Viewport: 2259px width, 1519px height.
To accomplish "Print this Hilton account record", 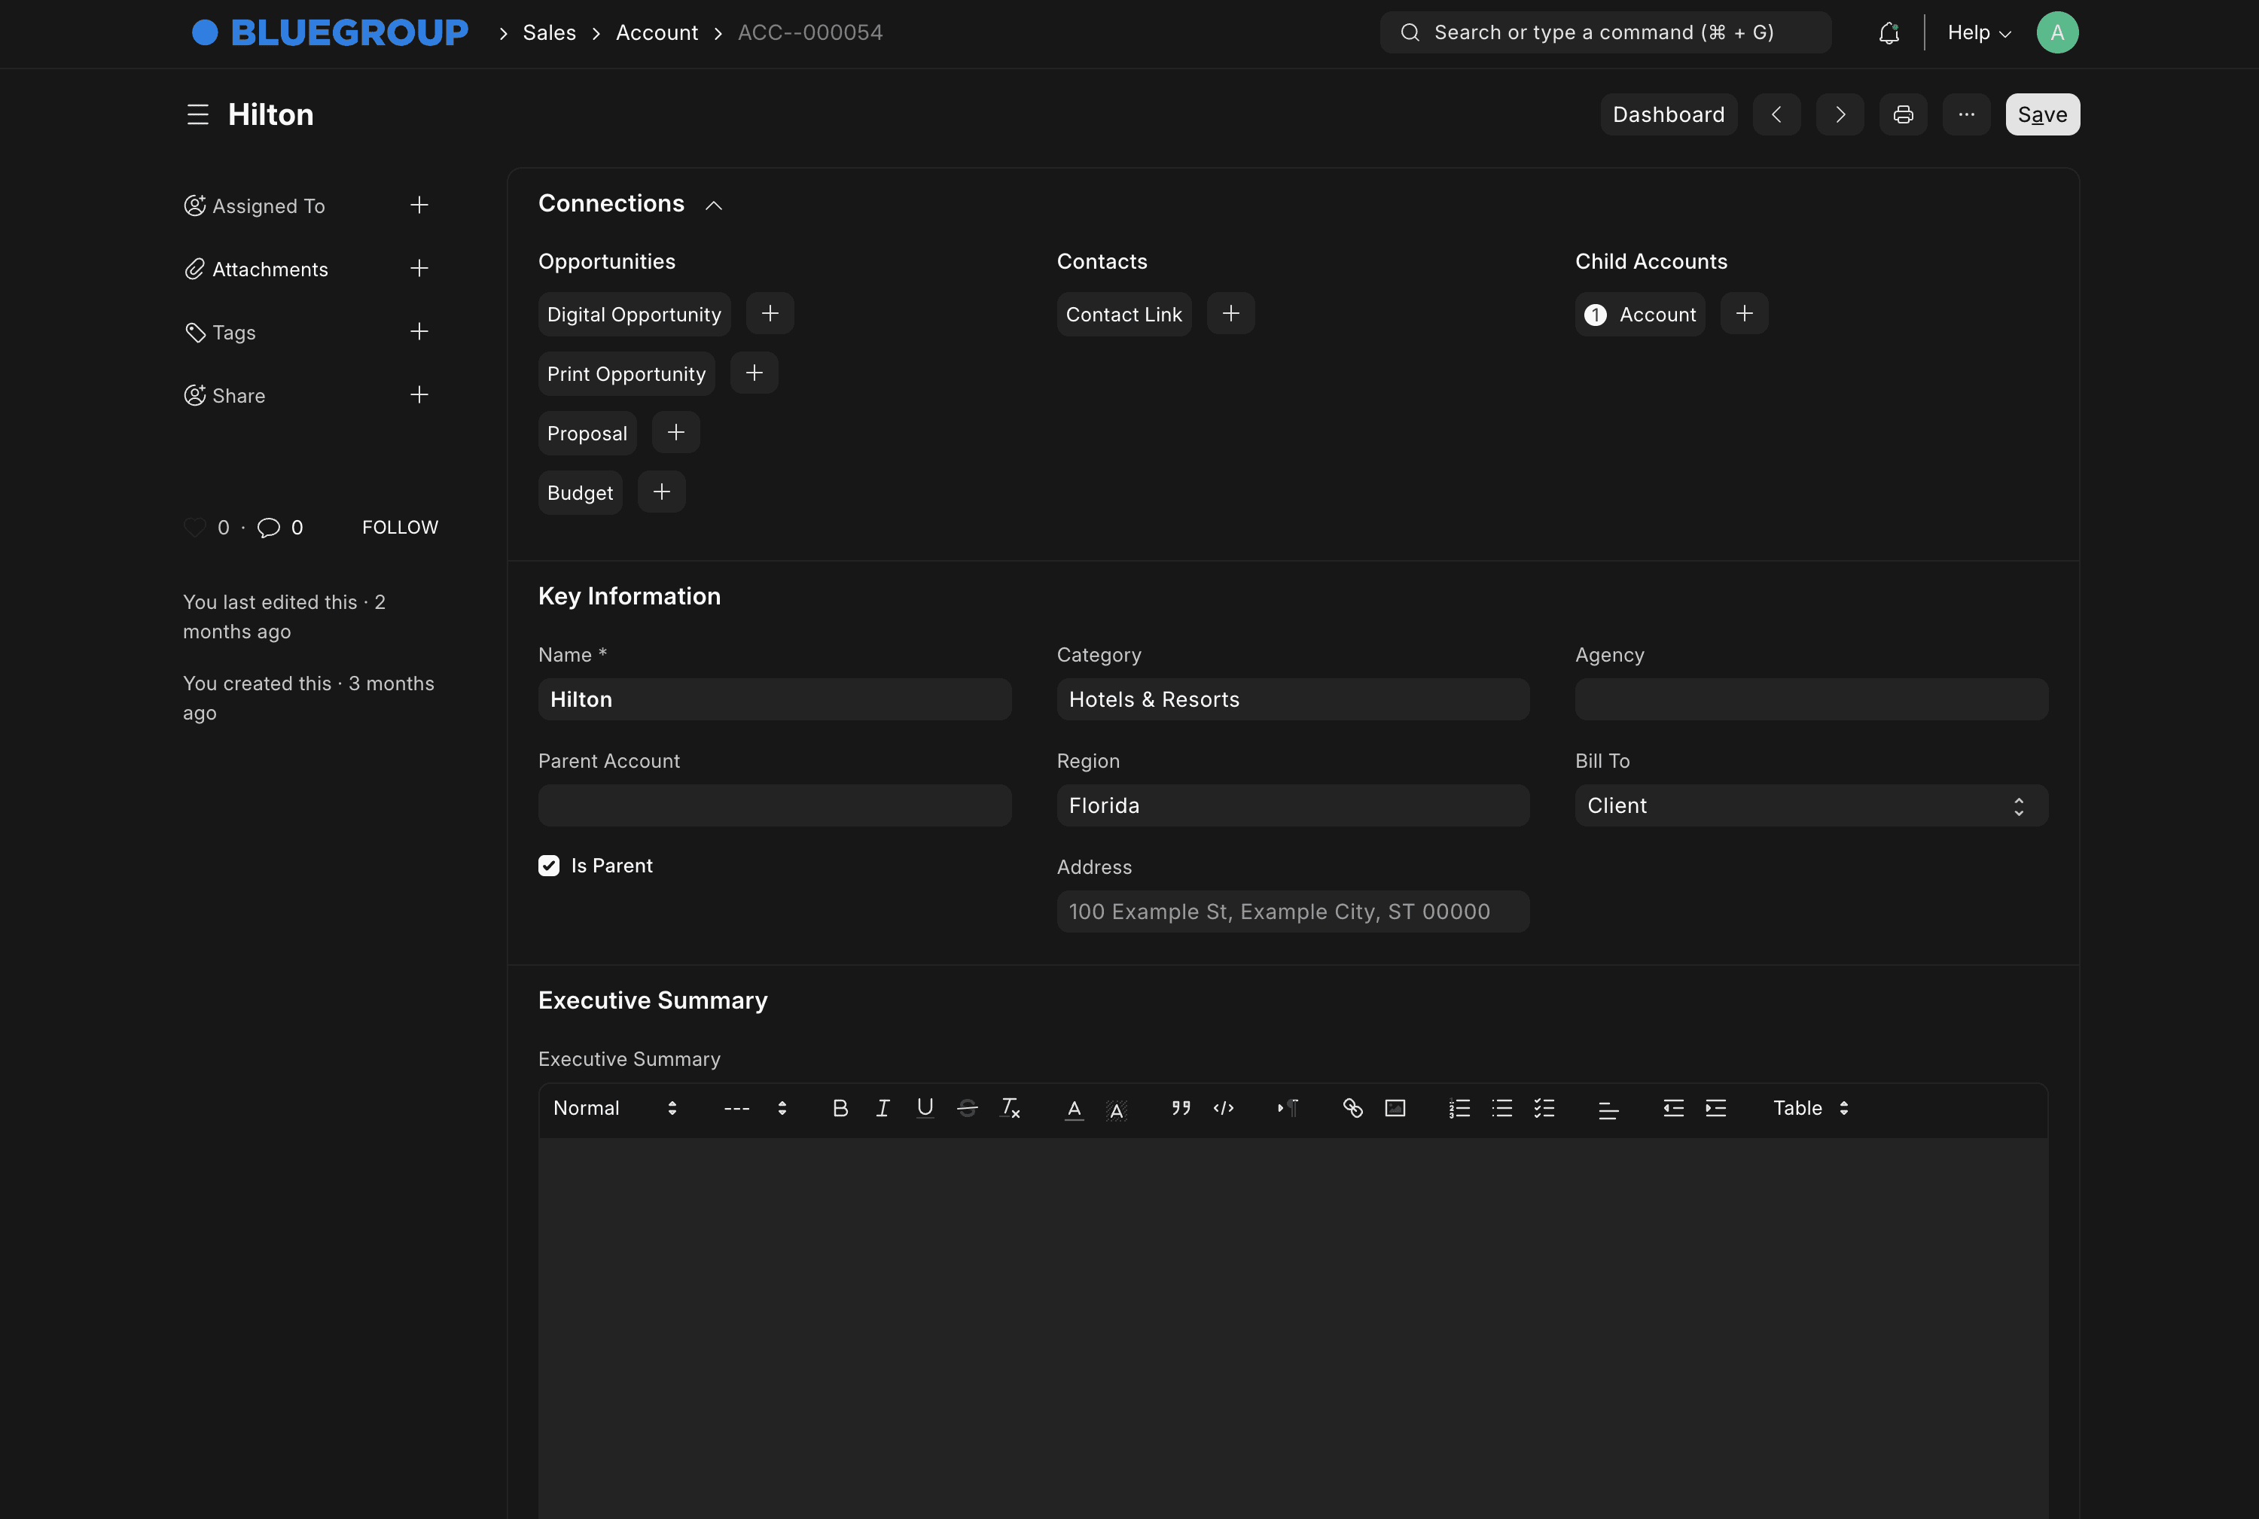I will pyautogui.click(x=1904, y=114).
